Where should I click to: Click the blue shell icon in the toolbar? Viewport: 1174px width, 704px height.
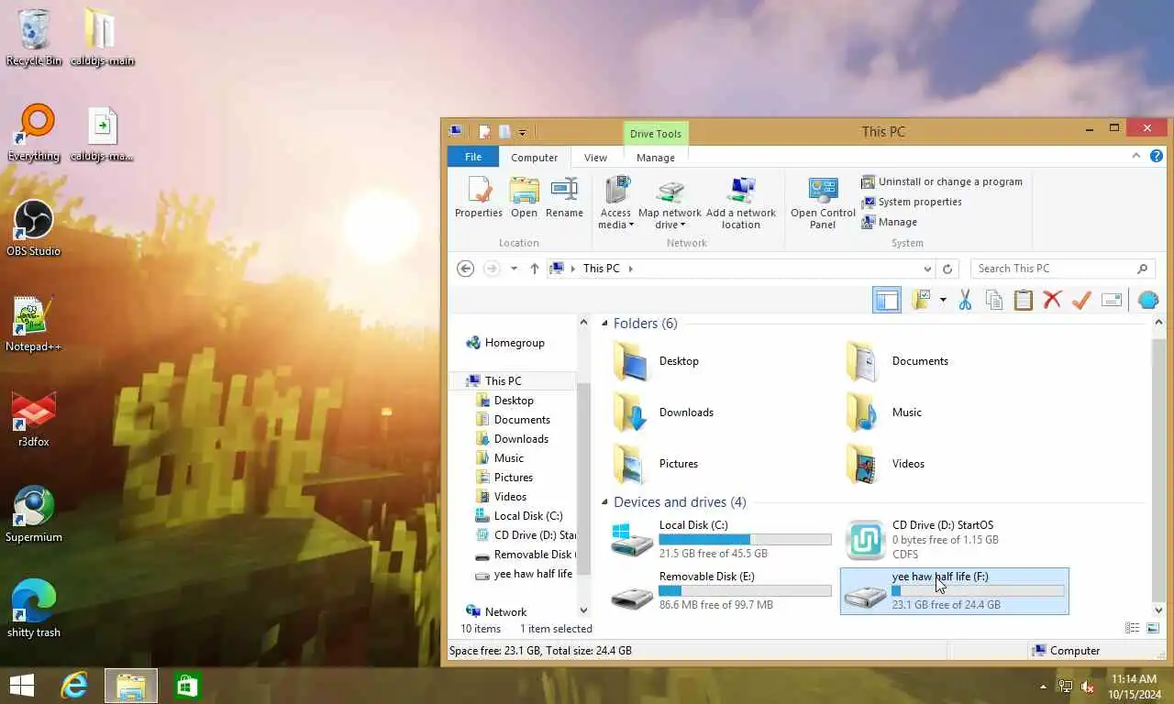(x=1147, y=300)
